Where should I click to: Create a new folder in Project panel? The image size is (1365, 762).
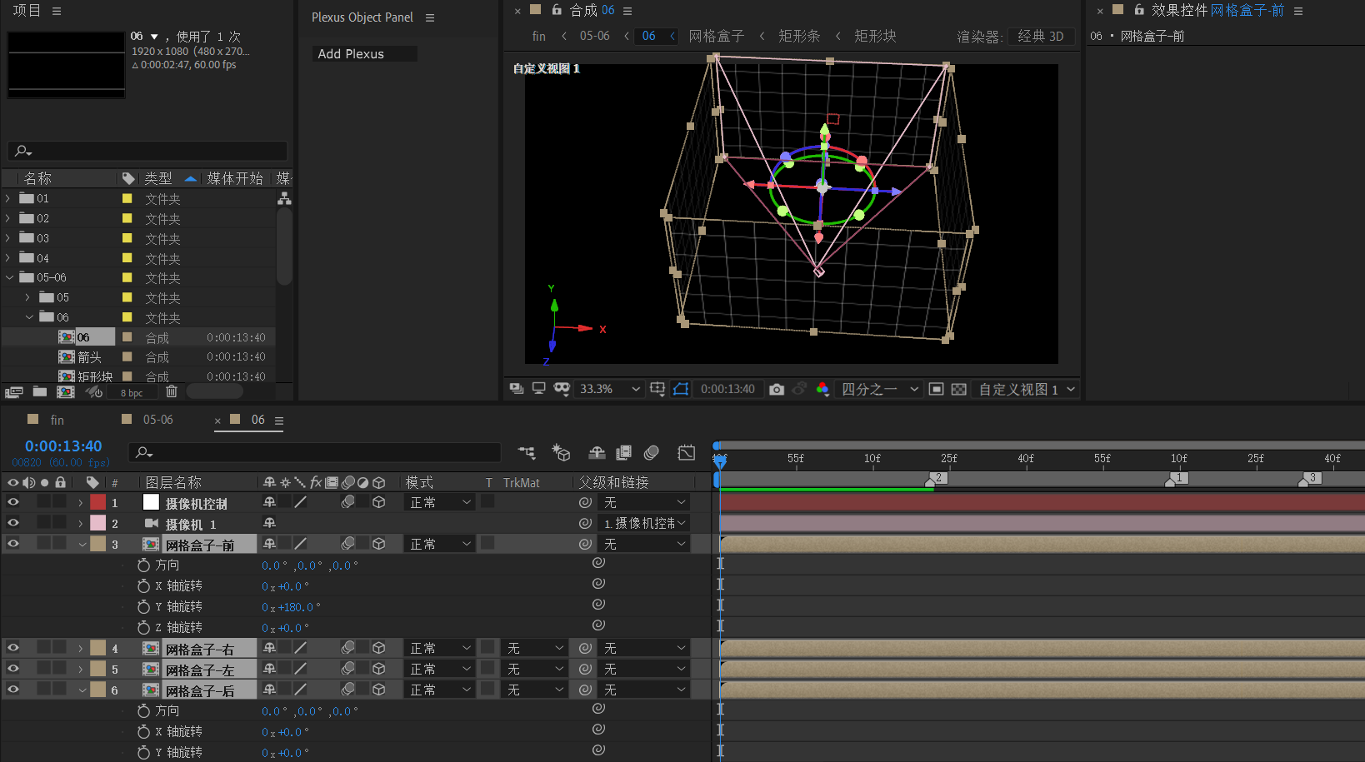coord(39,391)
